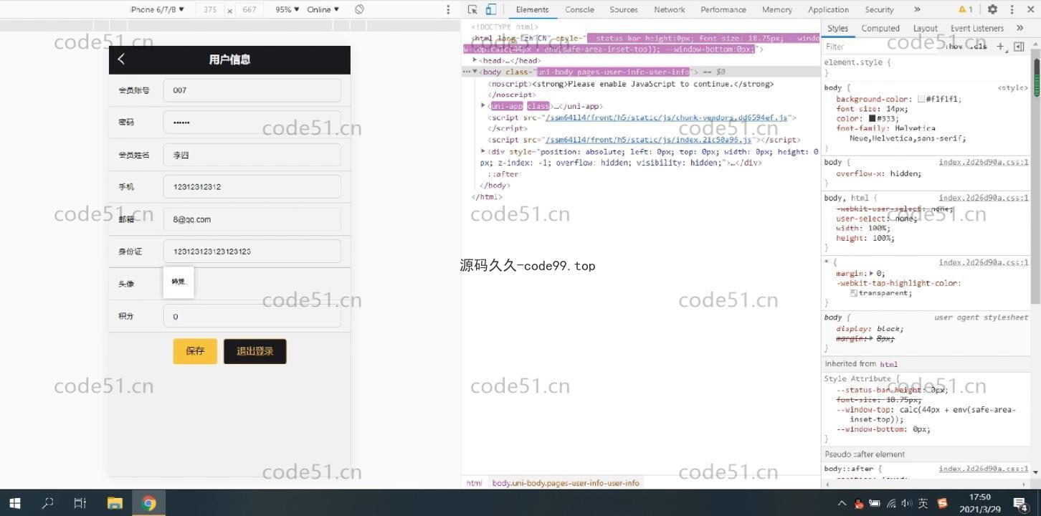Open the Windows Start menu
1041x516 pixels.
click(15, 503)
